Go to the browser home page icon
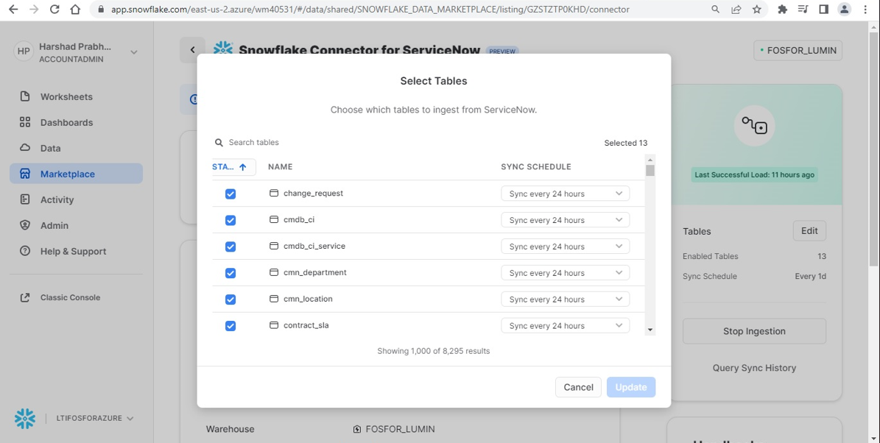The width and height of the screenshot is (880, 443). pyautogui.click(x=75, y=10)
